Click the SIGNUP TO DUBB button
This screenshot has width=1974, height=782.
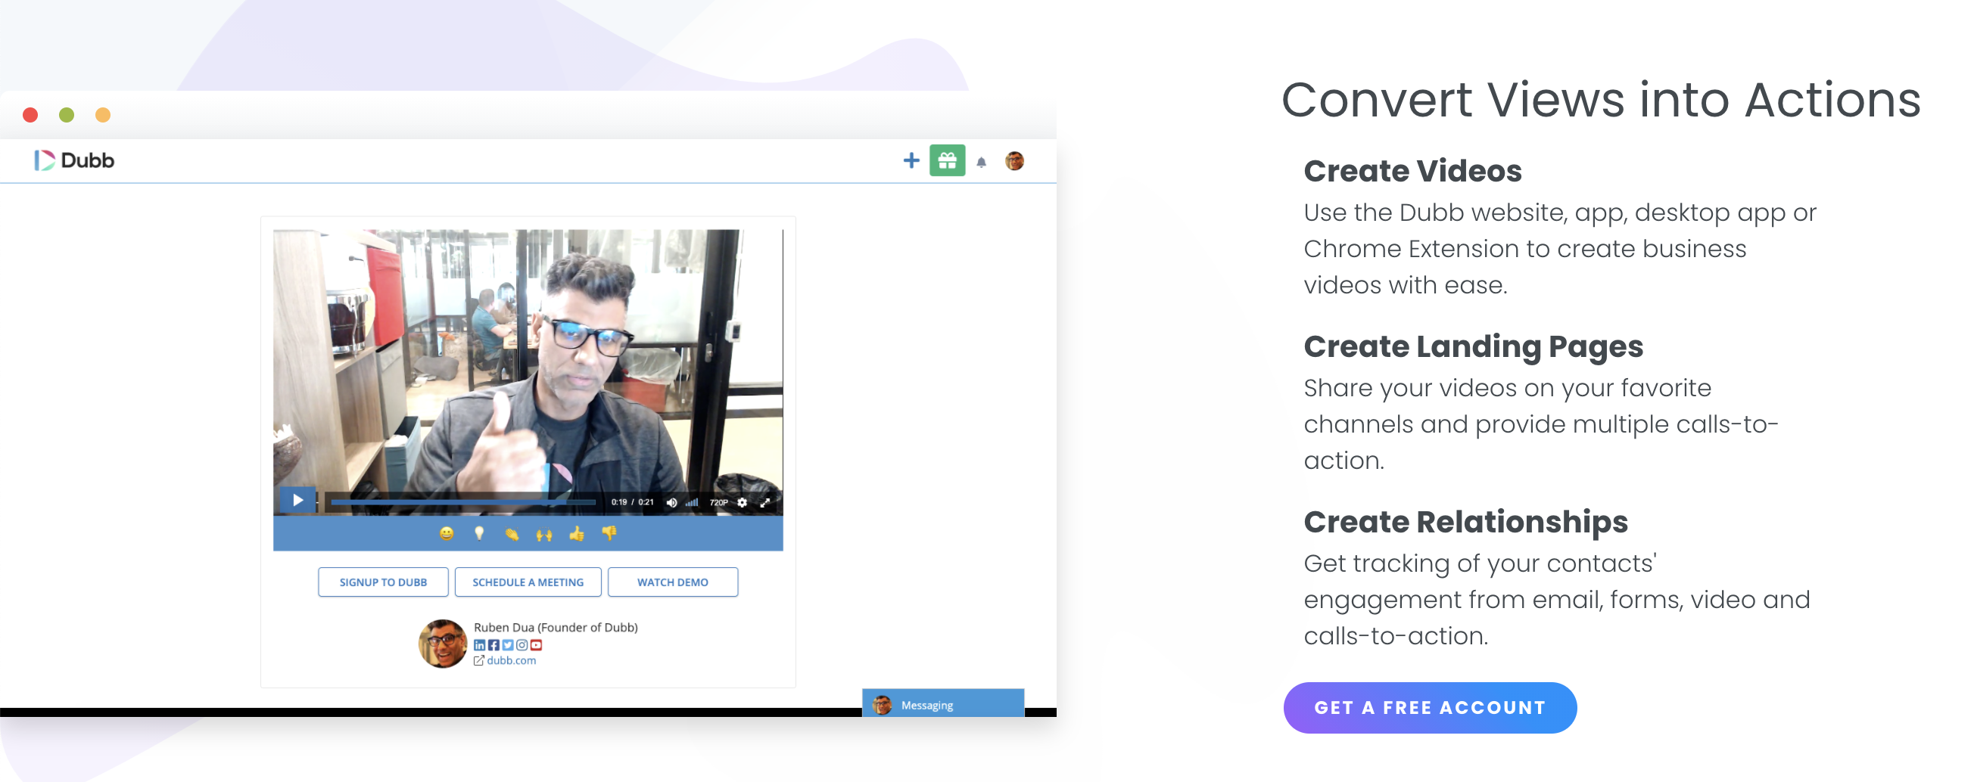[x=383, y=582]
